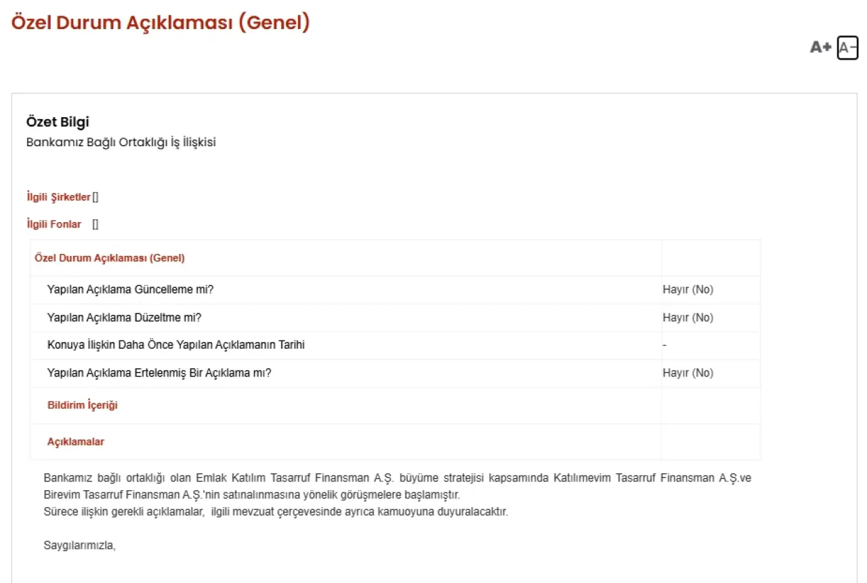Click the empty brackets beside İlgili Fonlar
This screenshot has width=867, height=583.
click(x=96, y=224)
